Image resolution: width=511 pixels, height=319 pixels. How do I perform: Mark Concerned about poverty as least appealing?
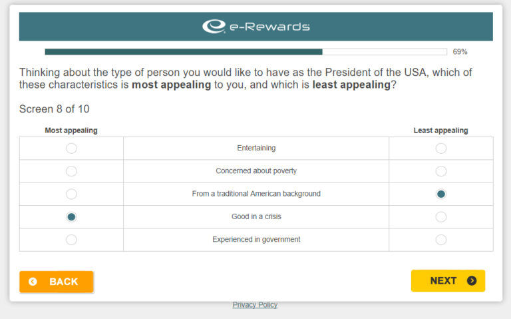tap(440, 171)
